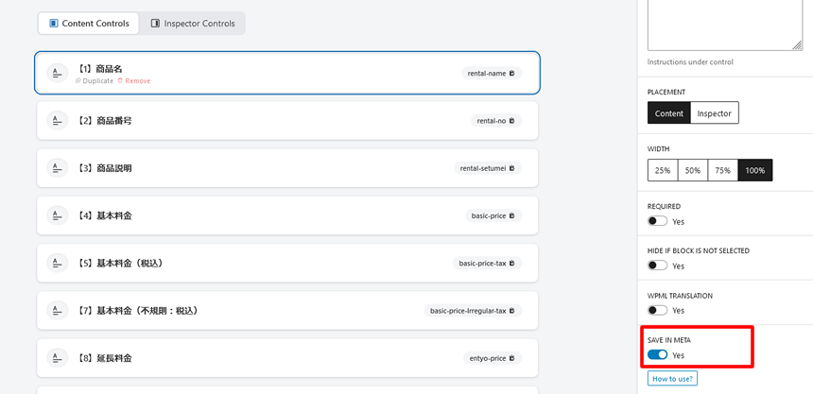
Task: Set placement to Inspector
Action: tap(714, 113)
